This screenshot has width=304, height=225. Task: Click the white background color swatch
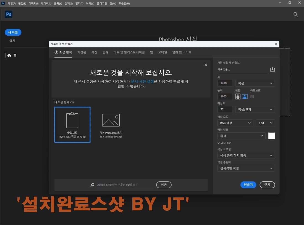pyautogui.click(x=271, y=136)
